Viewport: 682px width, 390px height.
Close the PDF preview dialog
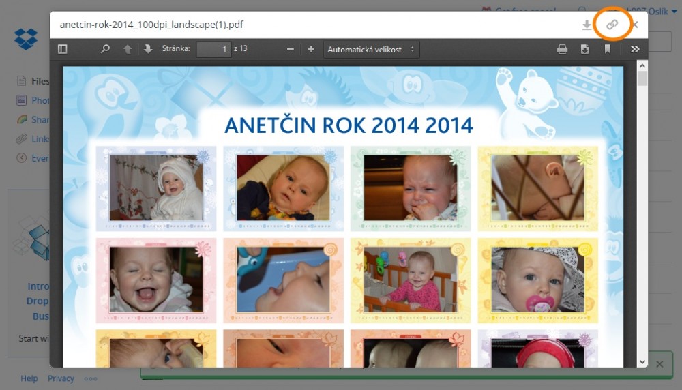point(635,25)
